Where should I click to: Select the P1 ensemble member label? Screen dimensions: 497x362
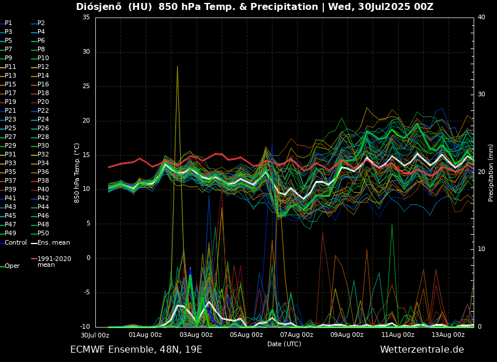pyautogui.click(x=8, y=23)
